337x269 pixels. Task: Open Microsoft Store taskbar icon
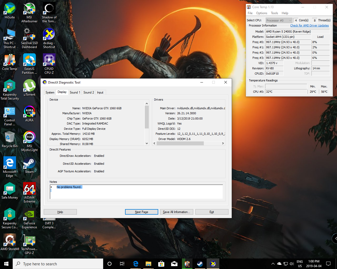coord(161,264)
